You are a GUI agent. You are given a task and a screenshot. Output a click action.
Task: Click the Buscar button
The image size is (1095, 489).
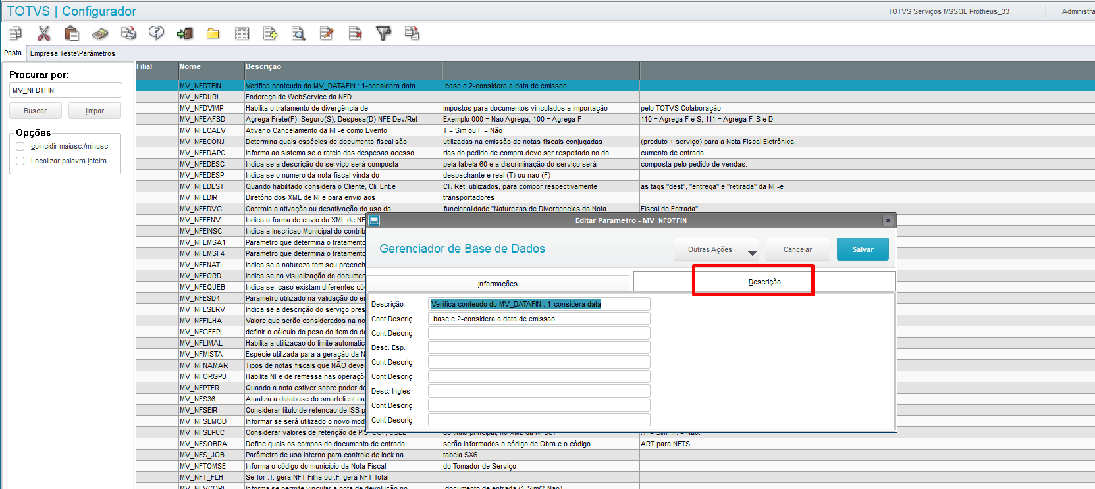(36, 111)
